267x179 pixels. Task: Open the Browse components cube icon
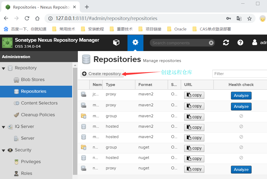116,42
